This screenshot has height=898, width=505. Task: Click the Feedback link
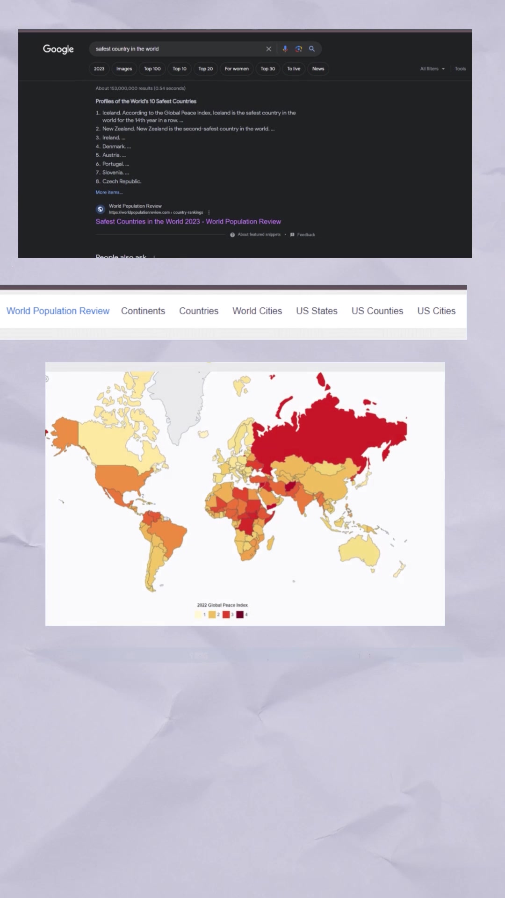pos(306,235)
